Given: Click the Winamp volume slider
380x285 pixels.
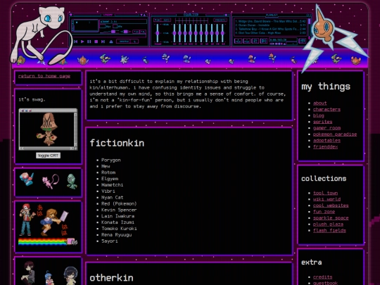Looking at the screenshot, I should click(x=109, y=32).
